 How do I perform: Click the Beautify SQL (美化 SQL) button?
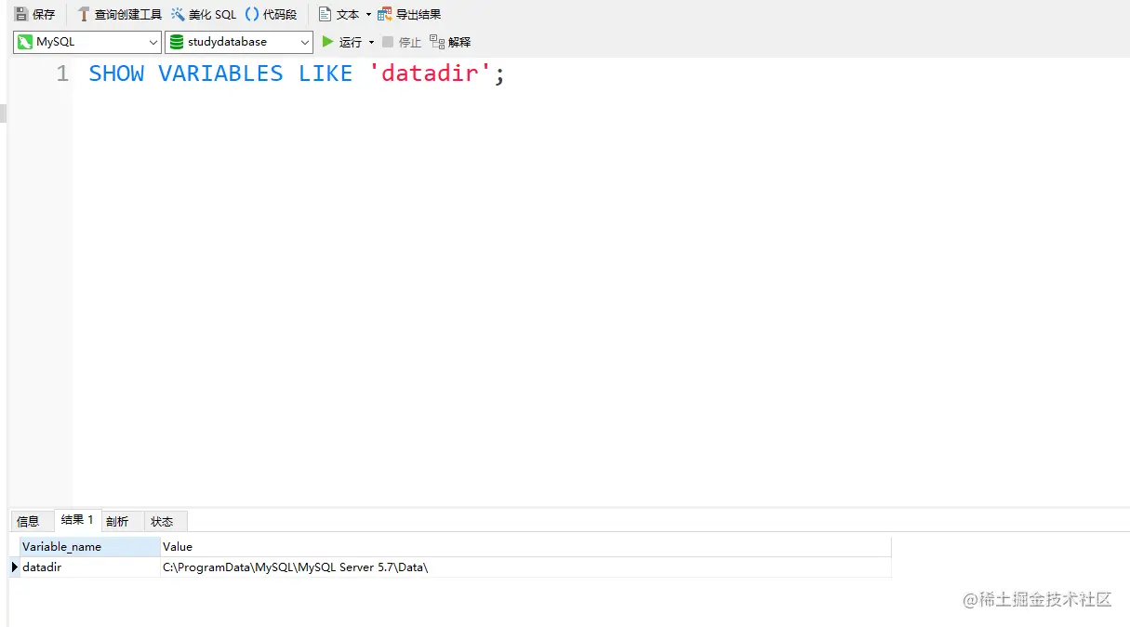coord(204,14)
